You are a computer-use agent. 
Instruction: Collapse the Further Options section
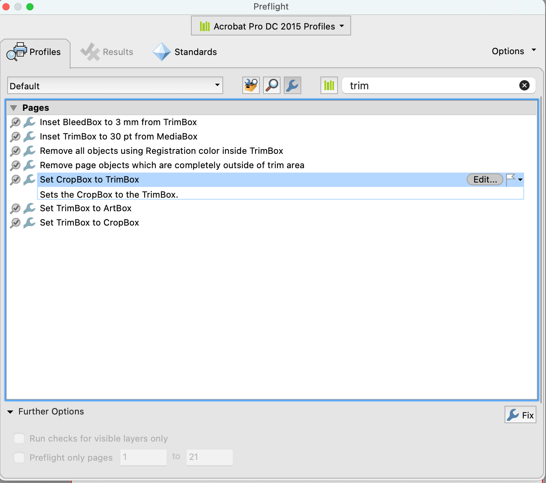[x=10, y=412]
